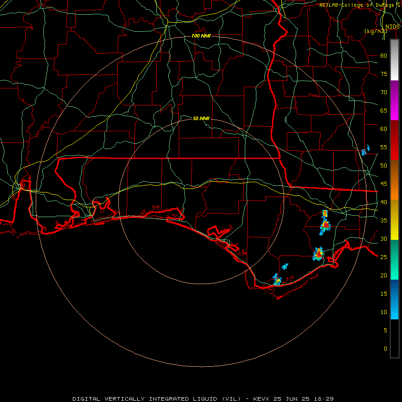The width and height of the screenshot is (402, 402).
Task: Click the 35 value on color scale
Action: (384, 221)
